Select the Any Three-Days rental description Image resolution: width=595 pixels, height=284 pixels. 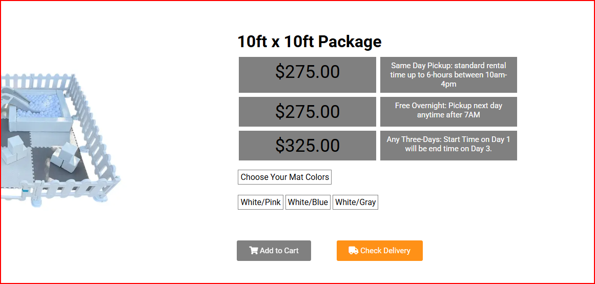pyautogui.click(x=448, y=145)
